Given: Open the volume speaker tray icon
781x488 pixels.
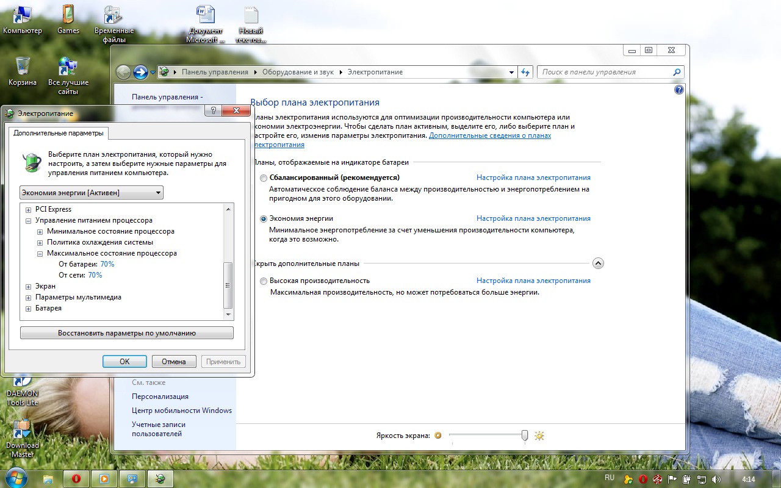Looking at the screenshot, I should point(716,479).
